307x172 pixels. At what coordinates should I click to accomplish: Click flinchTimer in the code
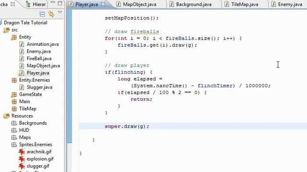[215, 86]
